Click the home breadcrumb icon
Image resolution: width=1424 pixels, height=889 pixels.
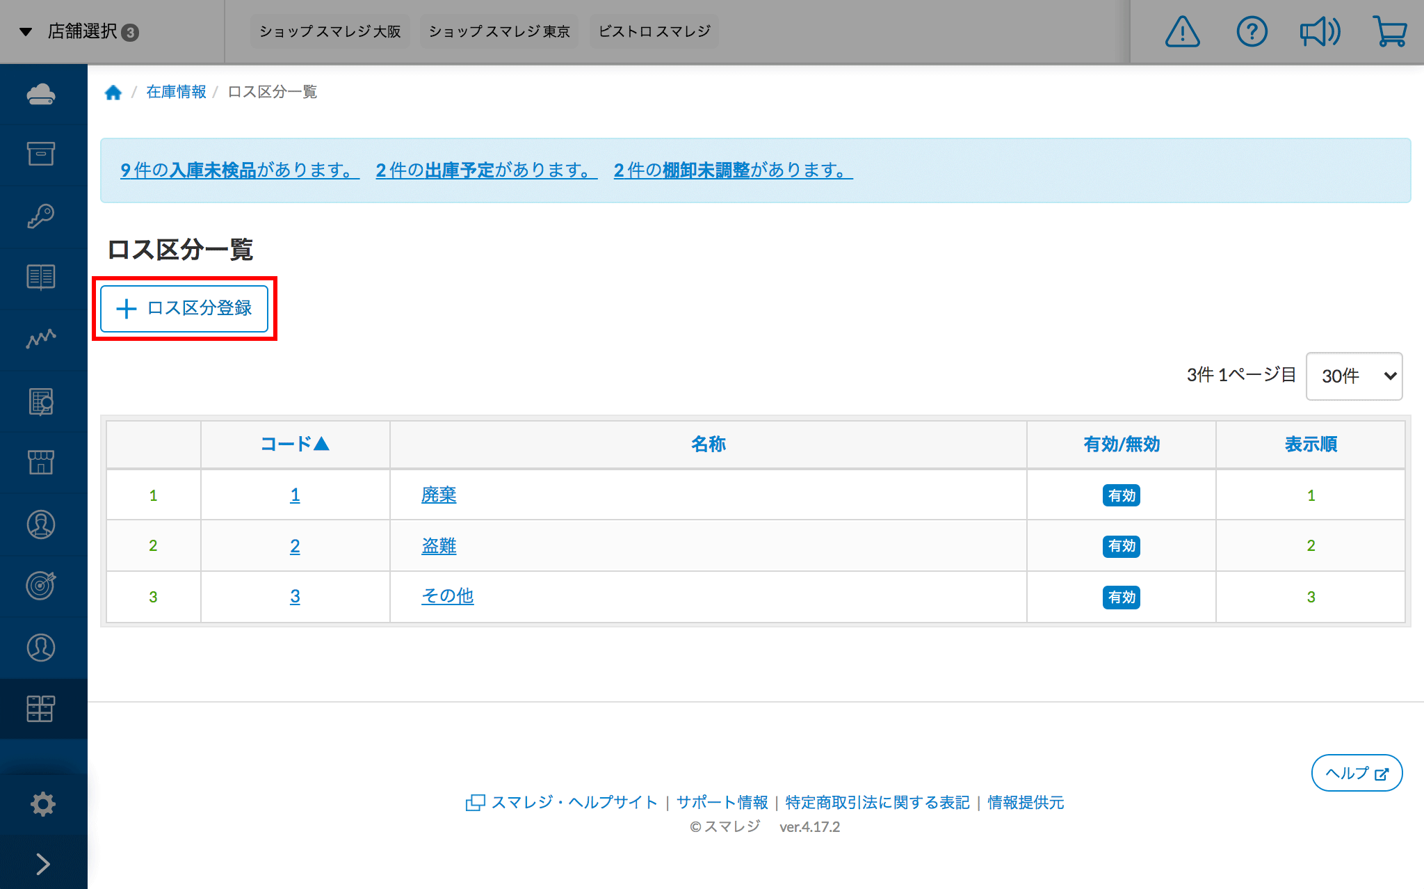click(113, 93)
